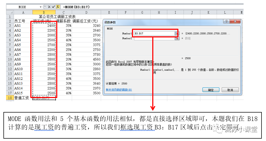Select column C header
This screenshot has width=266, height=141.
pos(64,12)
